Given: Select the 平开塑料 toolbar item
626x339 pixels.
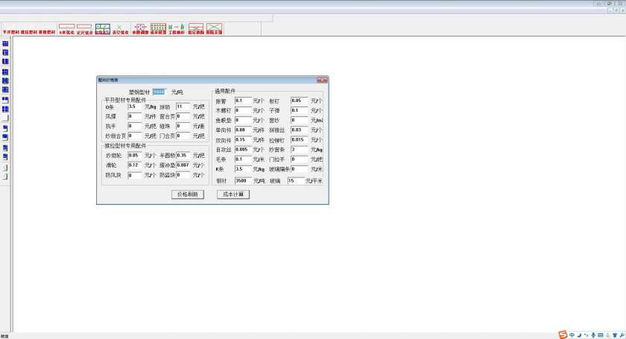Looking at the screenshot, I should point(10,32).
